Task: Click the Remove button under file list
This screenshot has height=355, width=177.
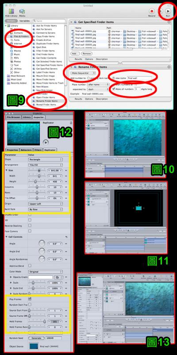Action: (x=86, y=54)
